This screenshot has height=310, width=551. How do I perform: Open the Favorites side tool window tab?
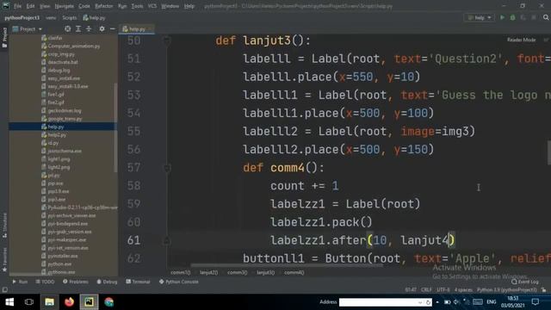(x=4, y=259)
